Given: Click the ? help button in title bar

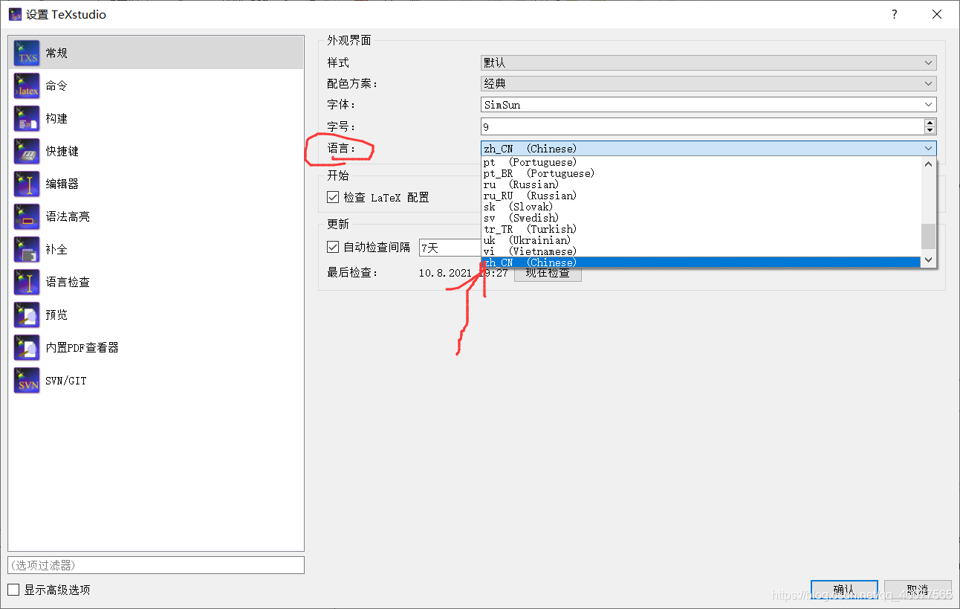Looking at the screenshot, I should (894, 14).
